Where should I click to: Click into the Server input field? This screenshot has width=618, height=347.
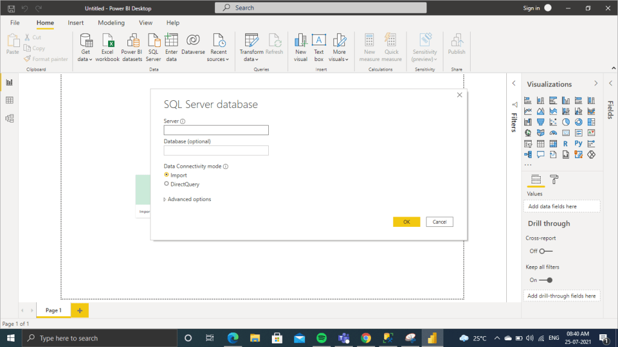pos(216,130)
